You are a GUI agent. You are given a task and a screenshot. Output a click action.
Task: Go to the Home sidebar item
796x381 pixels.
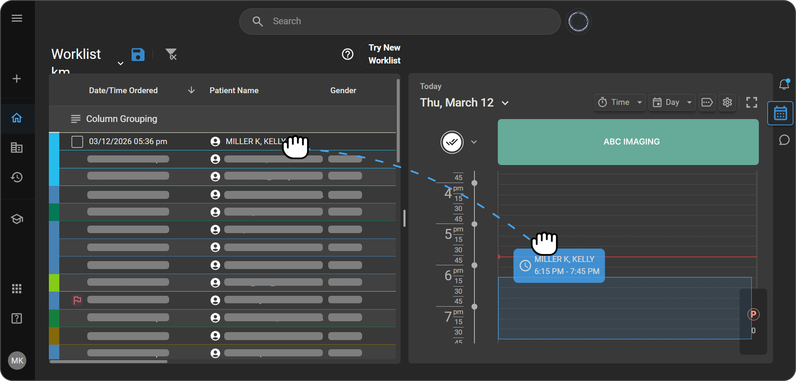click(17, 118)
